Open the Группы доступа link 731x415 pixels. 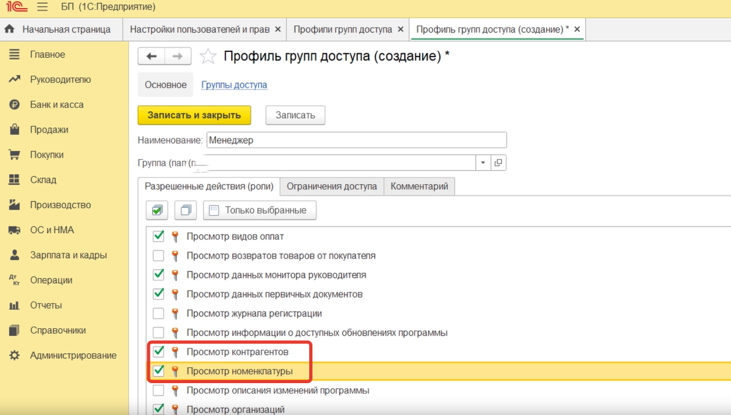tap(234, 85)
